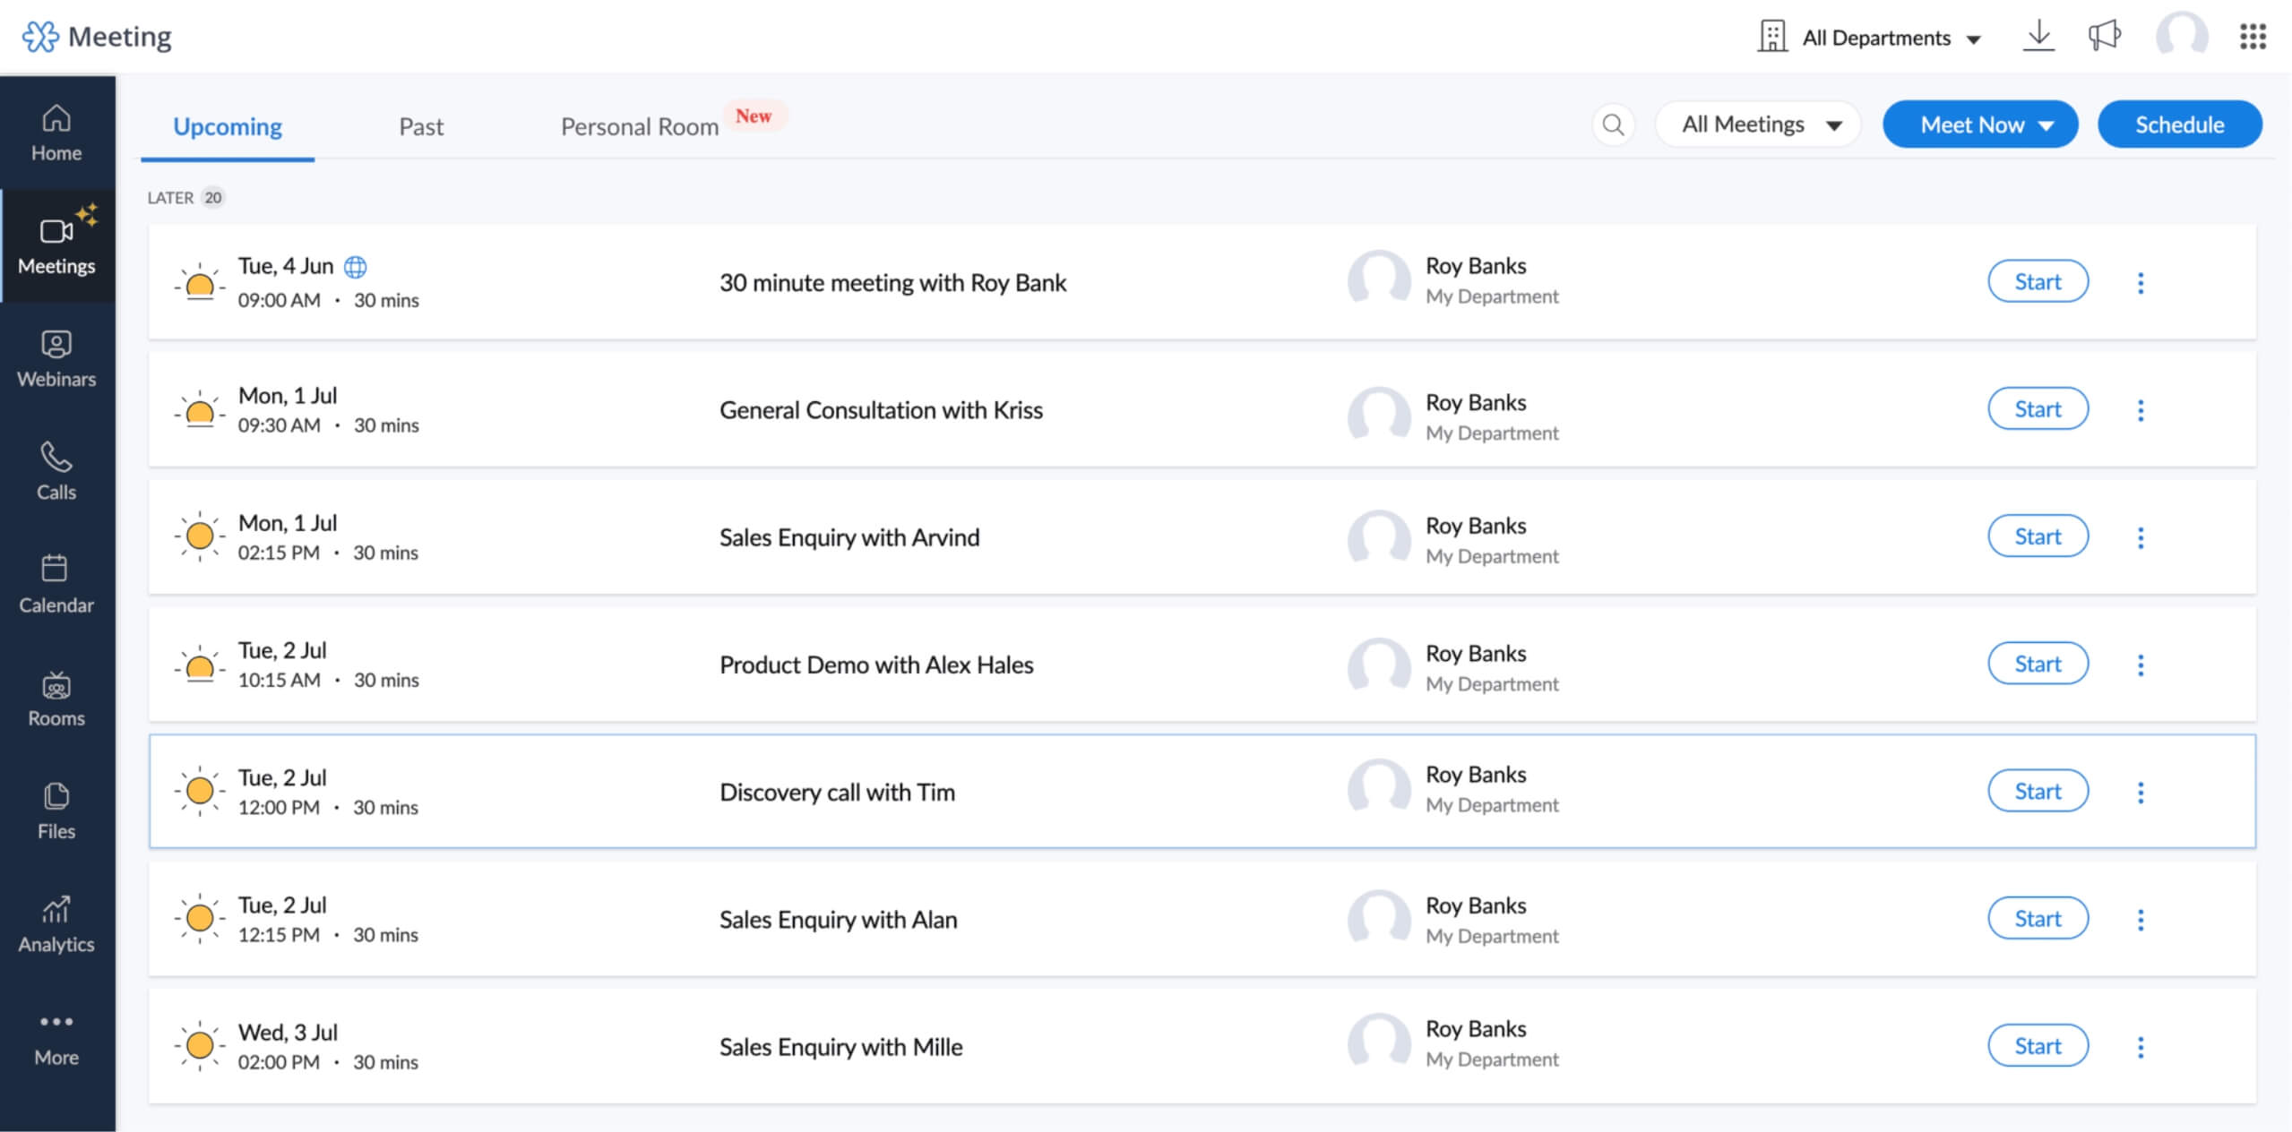
Task: Open the Analytics section
Action: [56, 923]
